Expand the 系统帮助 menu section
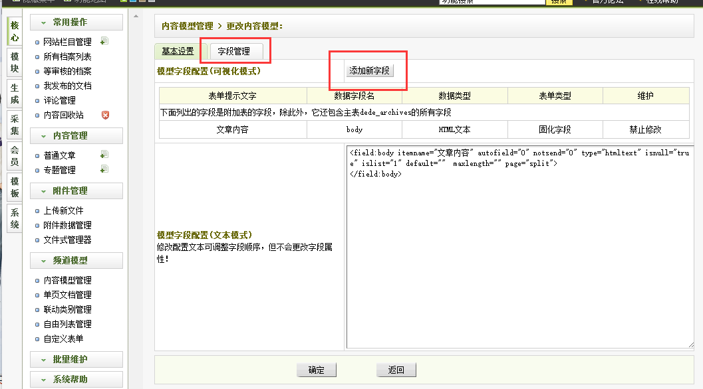703x389 pixels. [76, 379]
